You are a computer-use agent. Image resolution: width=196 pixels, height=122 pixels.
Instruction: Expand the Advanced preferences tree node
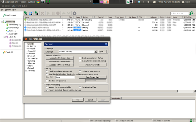[26, 71]
